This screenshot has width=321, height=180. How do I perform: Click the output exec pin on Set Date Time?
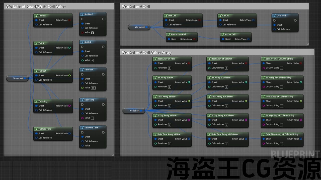pos(103,132)
